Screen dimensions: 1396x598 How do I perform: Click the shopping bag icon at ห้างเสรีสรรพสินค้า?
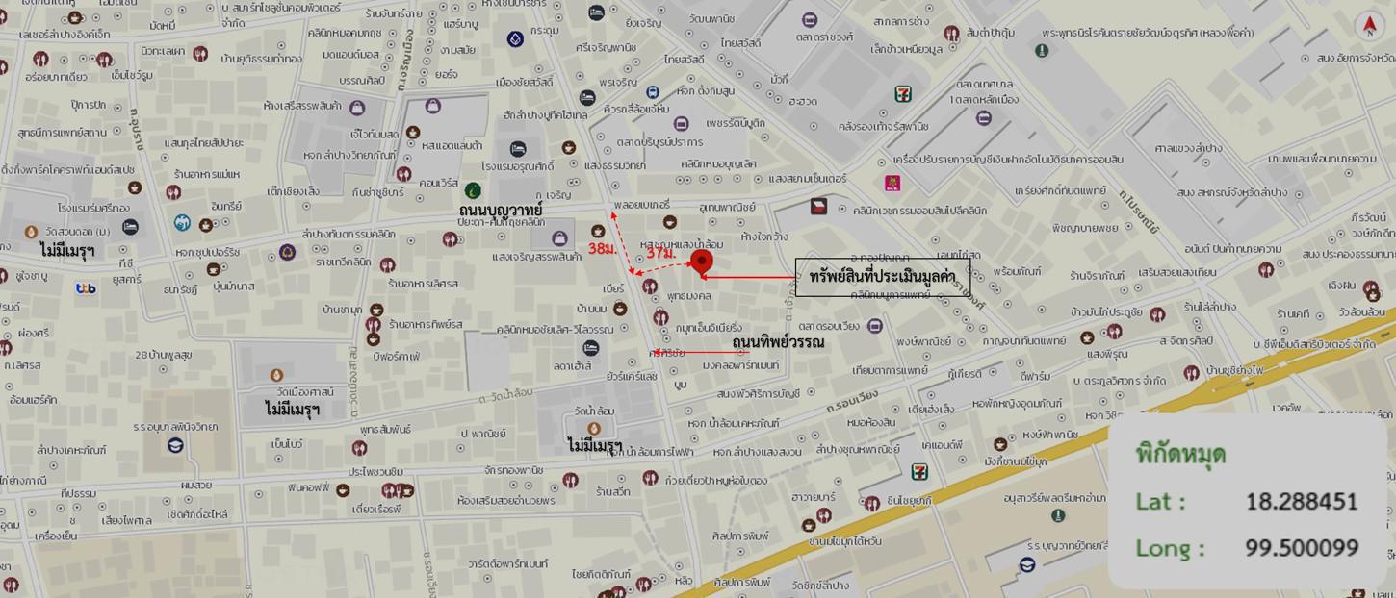pyautogui.click(x=357, y=108)
